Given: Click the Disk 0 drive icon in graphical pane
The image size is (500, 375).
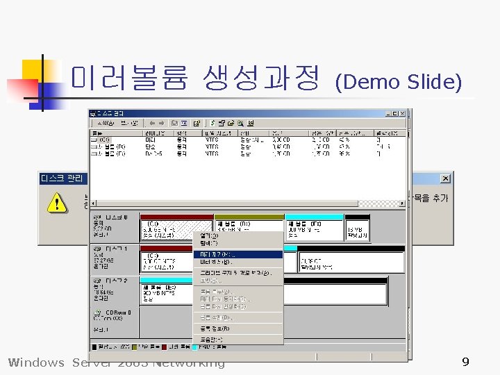Looking at the screenshot, I should 98,217.
